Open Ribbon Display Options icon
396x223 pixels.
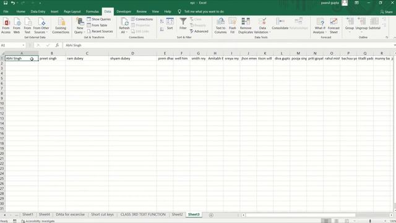pos(356,2)
